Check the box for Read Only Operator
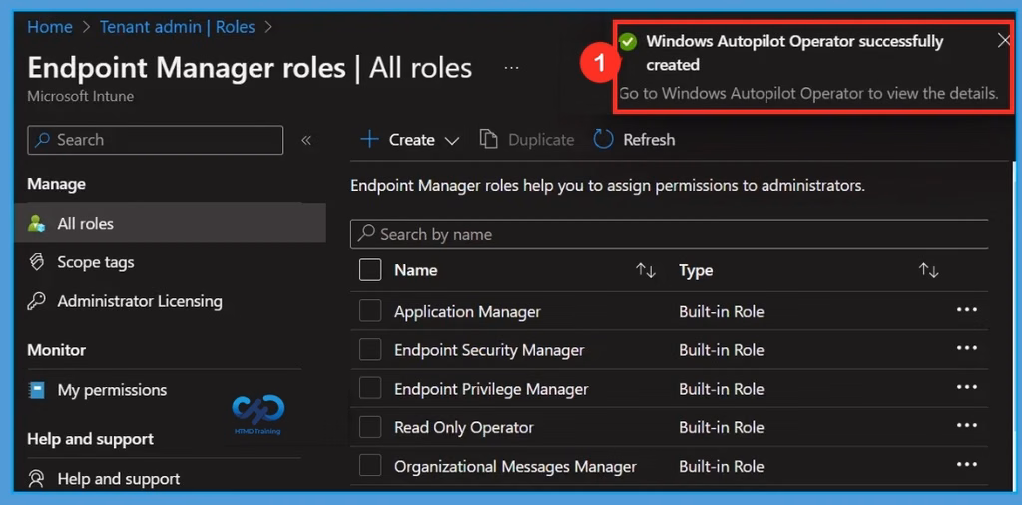 click(370, 427)
